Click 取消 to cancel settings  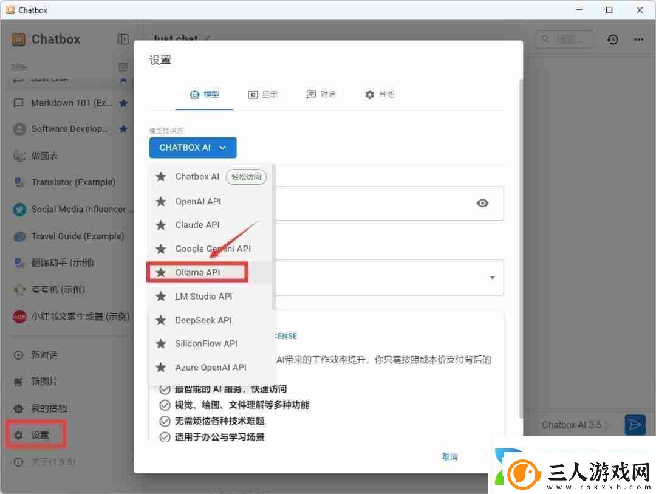pyautogui.click(x=449, y=457)
